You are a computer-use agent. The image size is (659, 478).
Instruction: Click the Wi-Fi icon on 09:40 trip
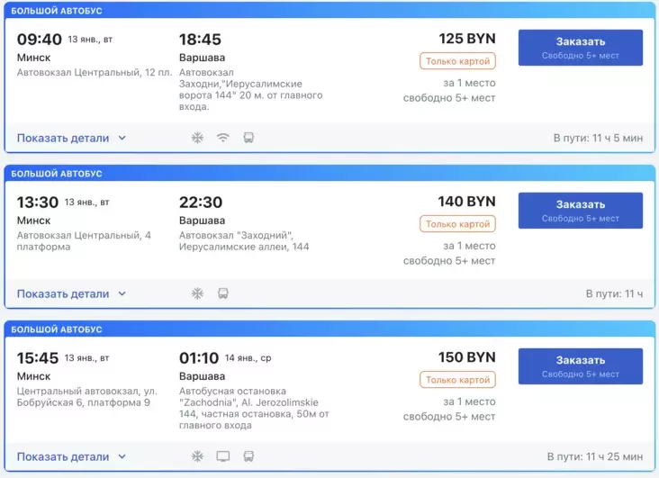pos(223,138)
